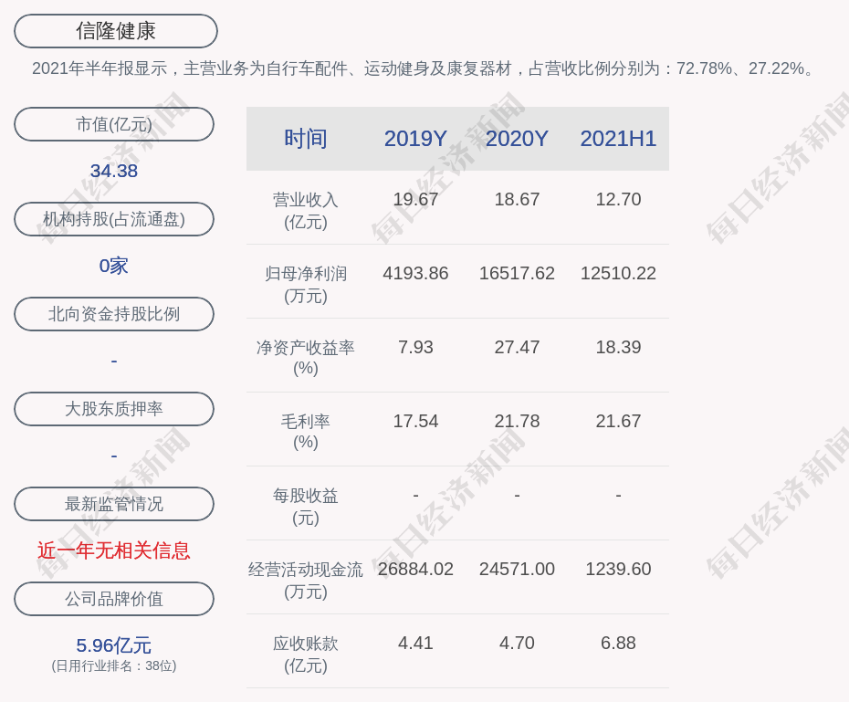
Task: Select the 净资产收益率 row label
Action: point(306,357)
